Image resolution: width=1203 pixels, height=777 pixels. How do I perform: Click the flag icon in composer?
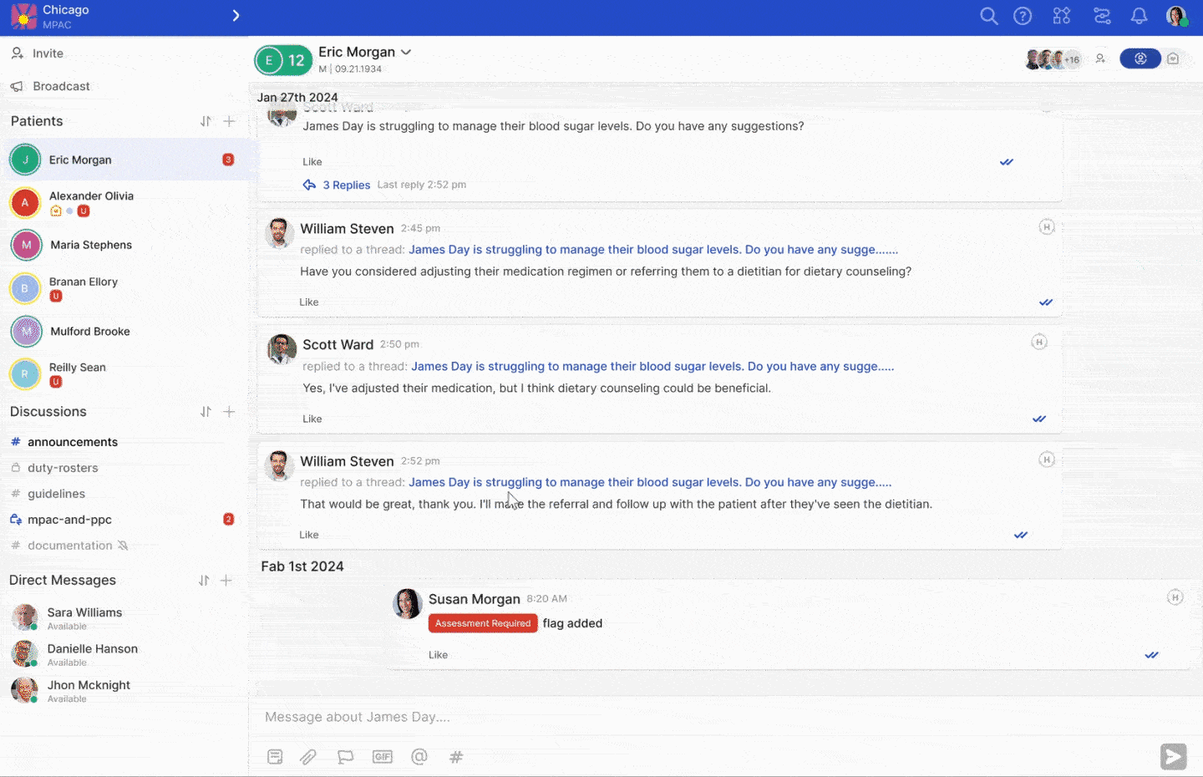click(345, 757)
